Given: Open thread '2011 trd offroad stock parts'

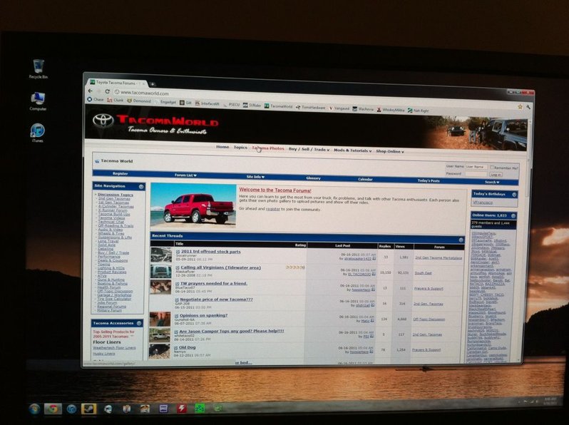Looking at the screenshot, I should [x=210, y=251].
